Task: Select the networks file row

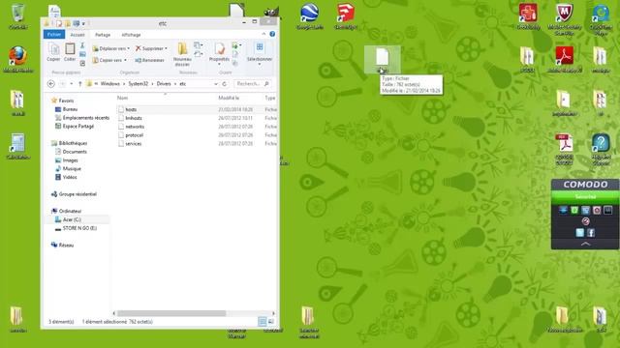Action: (x=197, y=127)
